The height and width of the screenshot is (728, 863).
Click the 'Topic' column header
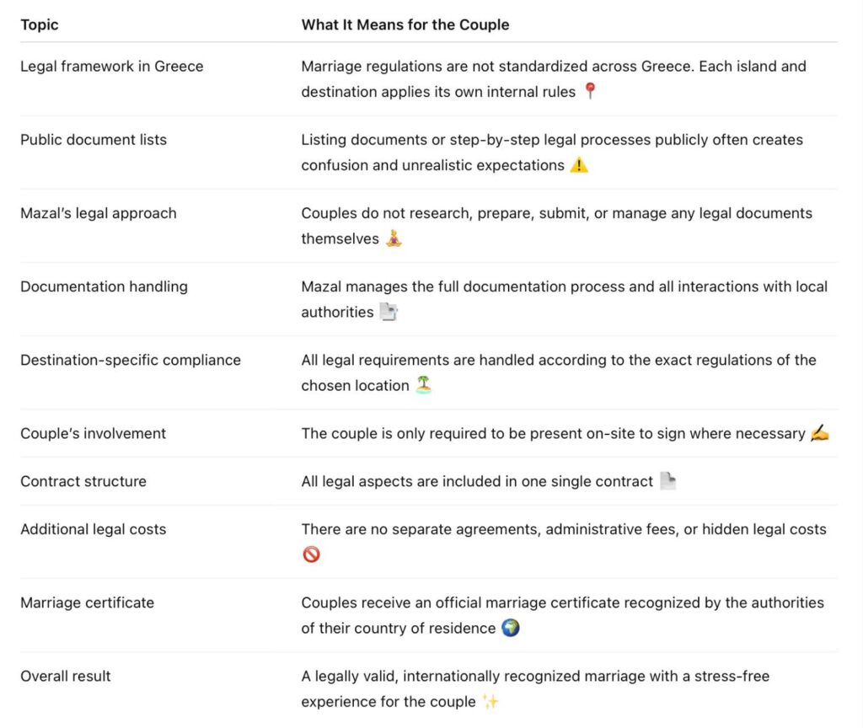pos(40,24)
